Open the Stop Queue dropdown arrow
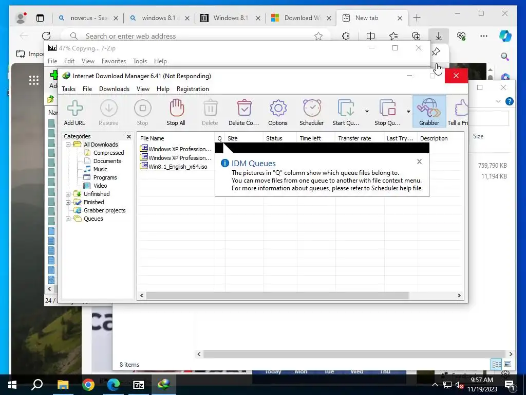This screenshot has width=526, height=395. pos(408,112)
